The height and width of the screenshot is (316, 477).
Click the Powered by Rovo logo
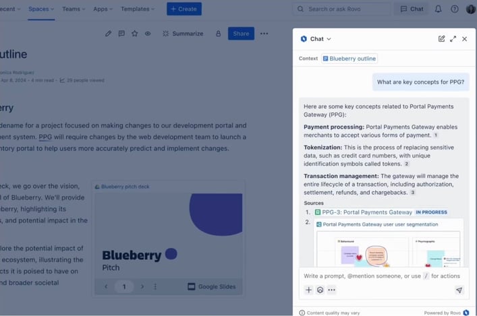click(466, 313)
